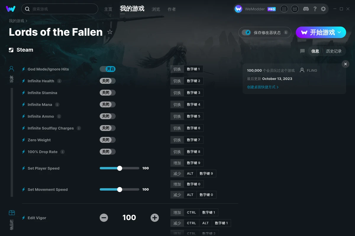Switch to the 浏览 tab
355x236 pixels.
[x=156, y=9]
